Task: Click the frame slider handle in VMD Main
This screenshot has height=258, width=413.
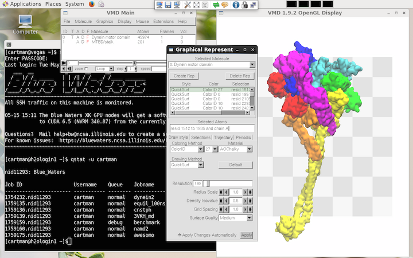Action: coord(134,63)
